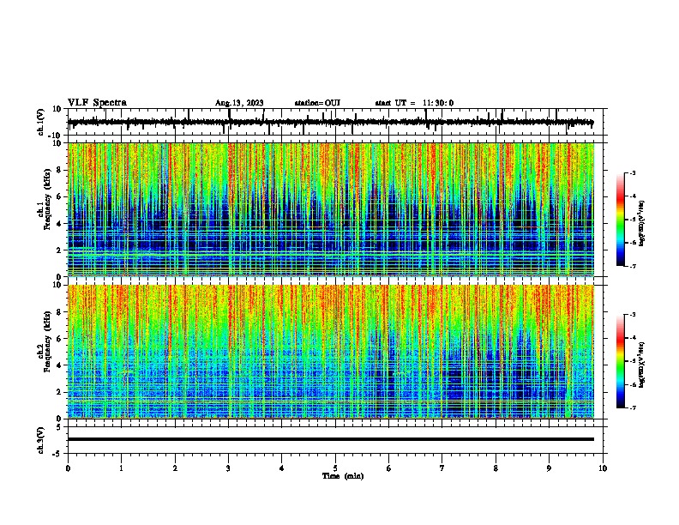Click the -3 label on ch.2 colorbar
Image resolution: width=679 pixels, height=525 pixels.
click(632, 315)
